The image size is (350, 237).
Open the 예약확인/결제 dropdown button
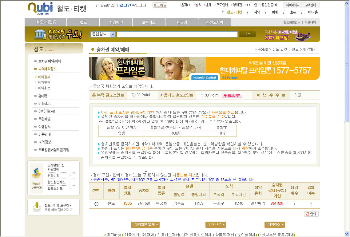tap(145, 225)
